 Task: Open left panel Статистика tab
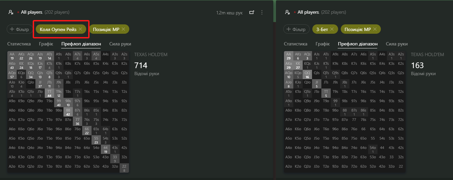19,44
